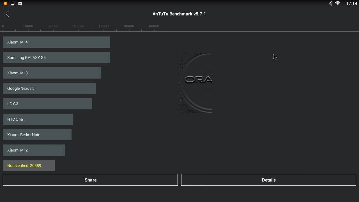Select the Samsung GALAXY S5 score bar
Viewport: 359px width, 202px height.
[x=56, y=58]
